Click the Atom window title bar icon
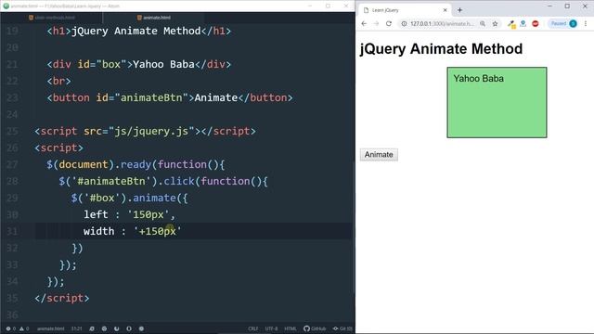The width and height of the screenshot is (594, 334). tap(6, 6)
